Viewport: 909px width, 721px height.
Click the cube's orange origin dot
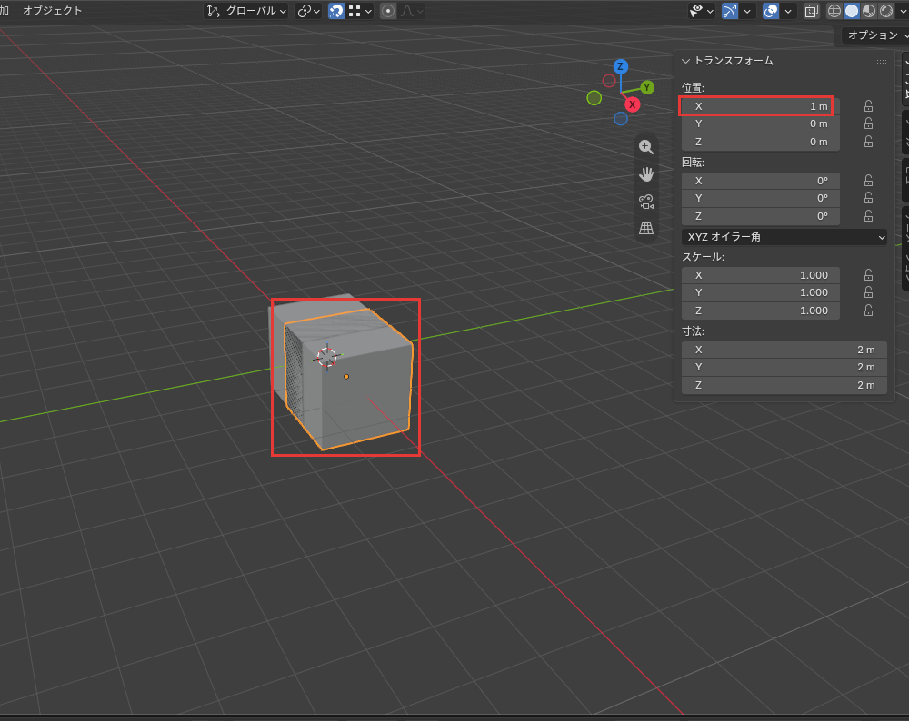coord(346,377)
